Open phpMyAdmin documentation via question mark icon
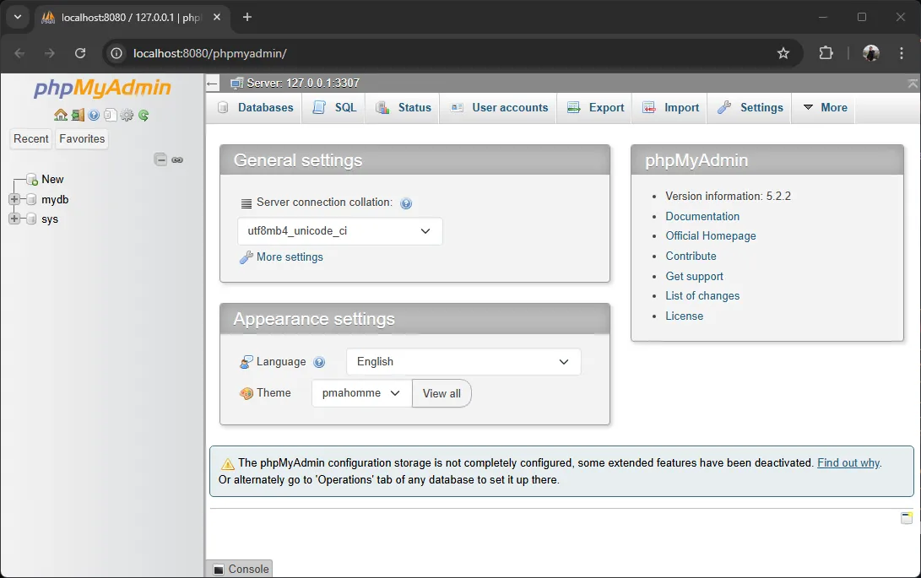This screenshot has width=921, height=578. [x=94, y=115]
